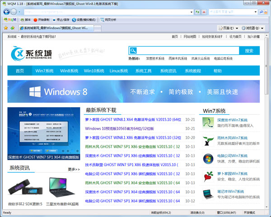Click the 设为首页 link
The width and height of the screenshot is (271, 217).
coord(235,36)
